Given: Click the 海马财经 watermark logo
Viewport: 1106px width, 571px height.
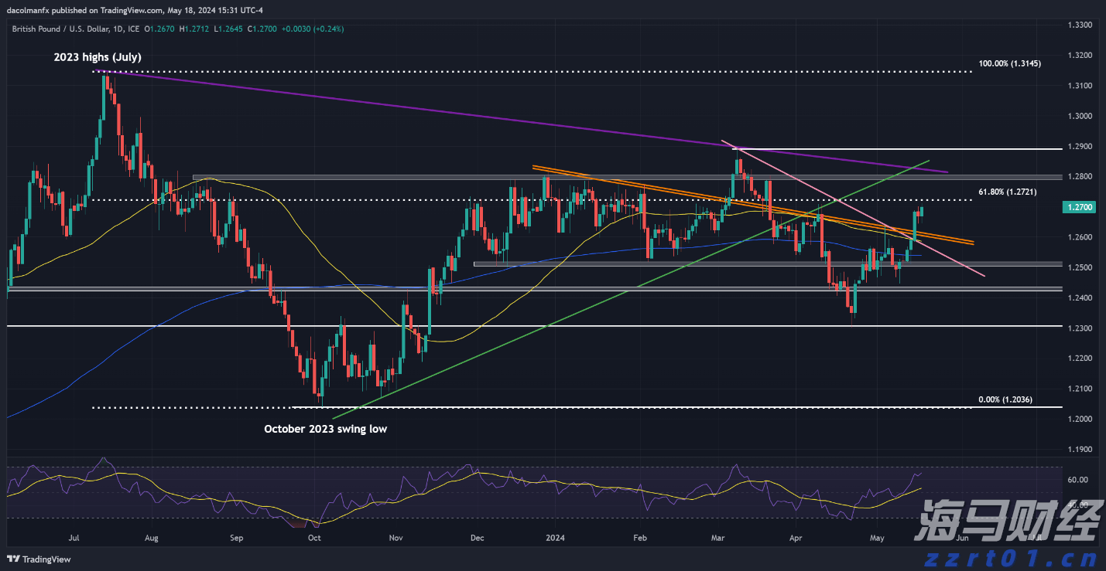Looking at the screenshot, I should pyautogui.click(x=1006, y=521).
